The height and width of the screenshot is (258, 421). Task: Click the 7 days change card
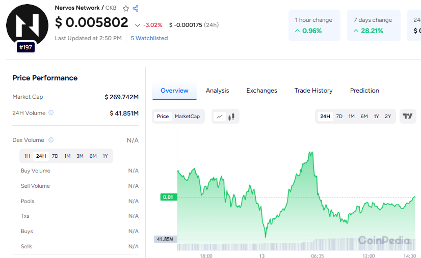point(374,25)
